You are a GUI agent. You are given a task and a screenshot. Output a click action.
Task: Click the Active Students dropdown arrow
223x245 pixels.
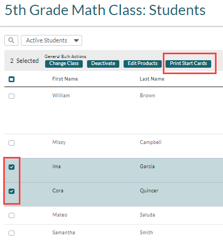(76, 40)
